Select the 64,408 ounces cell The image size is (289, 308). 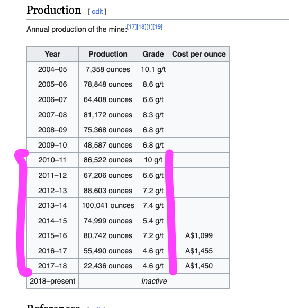pos(108,99)
